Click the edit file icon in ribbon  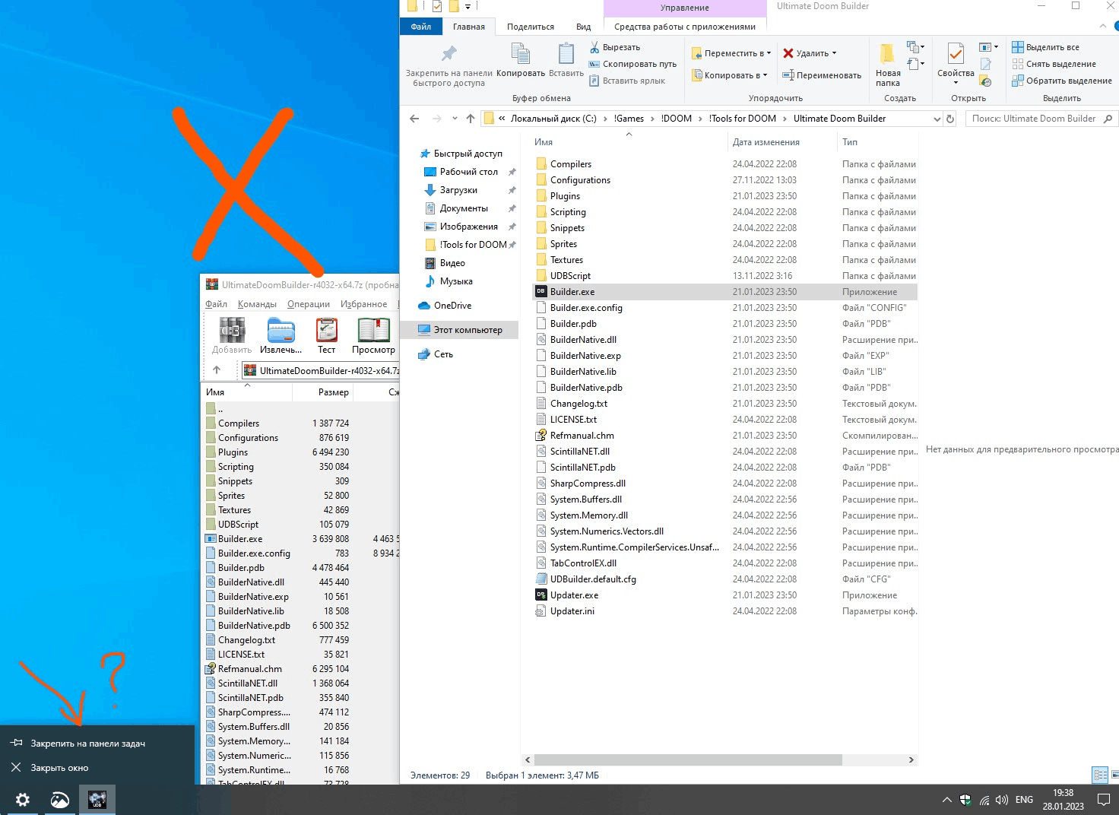(986, 65)
